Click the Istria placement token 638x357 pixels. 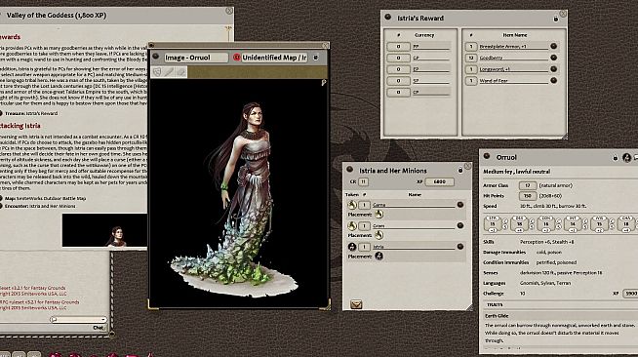[x=379, y=257]
